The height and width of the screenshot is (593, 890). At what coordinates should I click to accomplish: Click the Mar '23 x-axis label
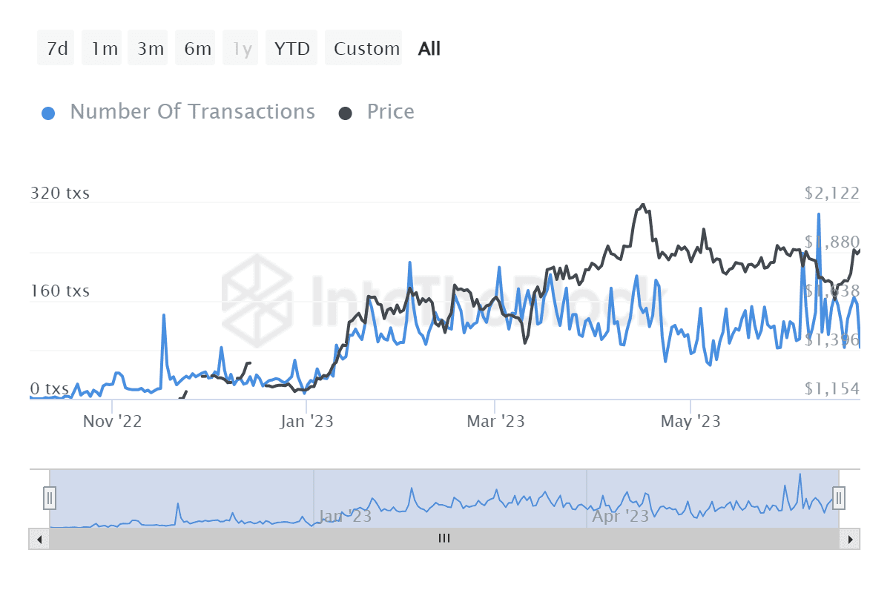[495, 422]
